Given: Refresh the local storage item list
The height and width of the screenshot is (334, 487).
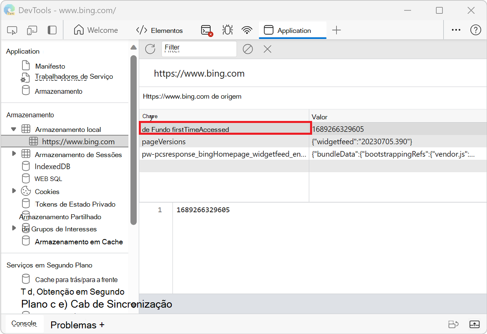Looking at the screenshot, I should click(x=150, y=49).
